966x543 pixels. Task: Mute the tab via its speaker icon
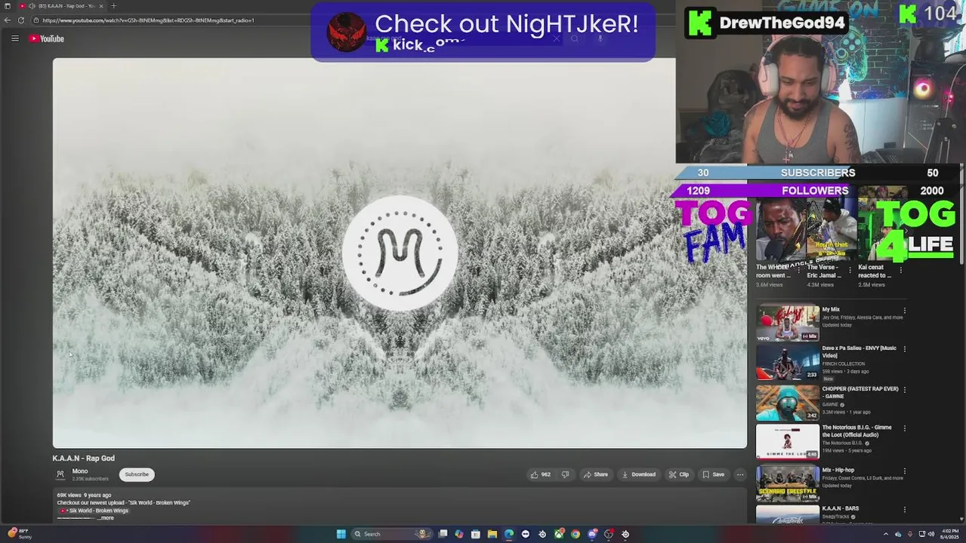(x=32, y=6)
